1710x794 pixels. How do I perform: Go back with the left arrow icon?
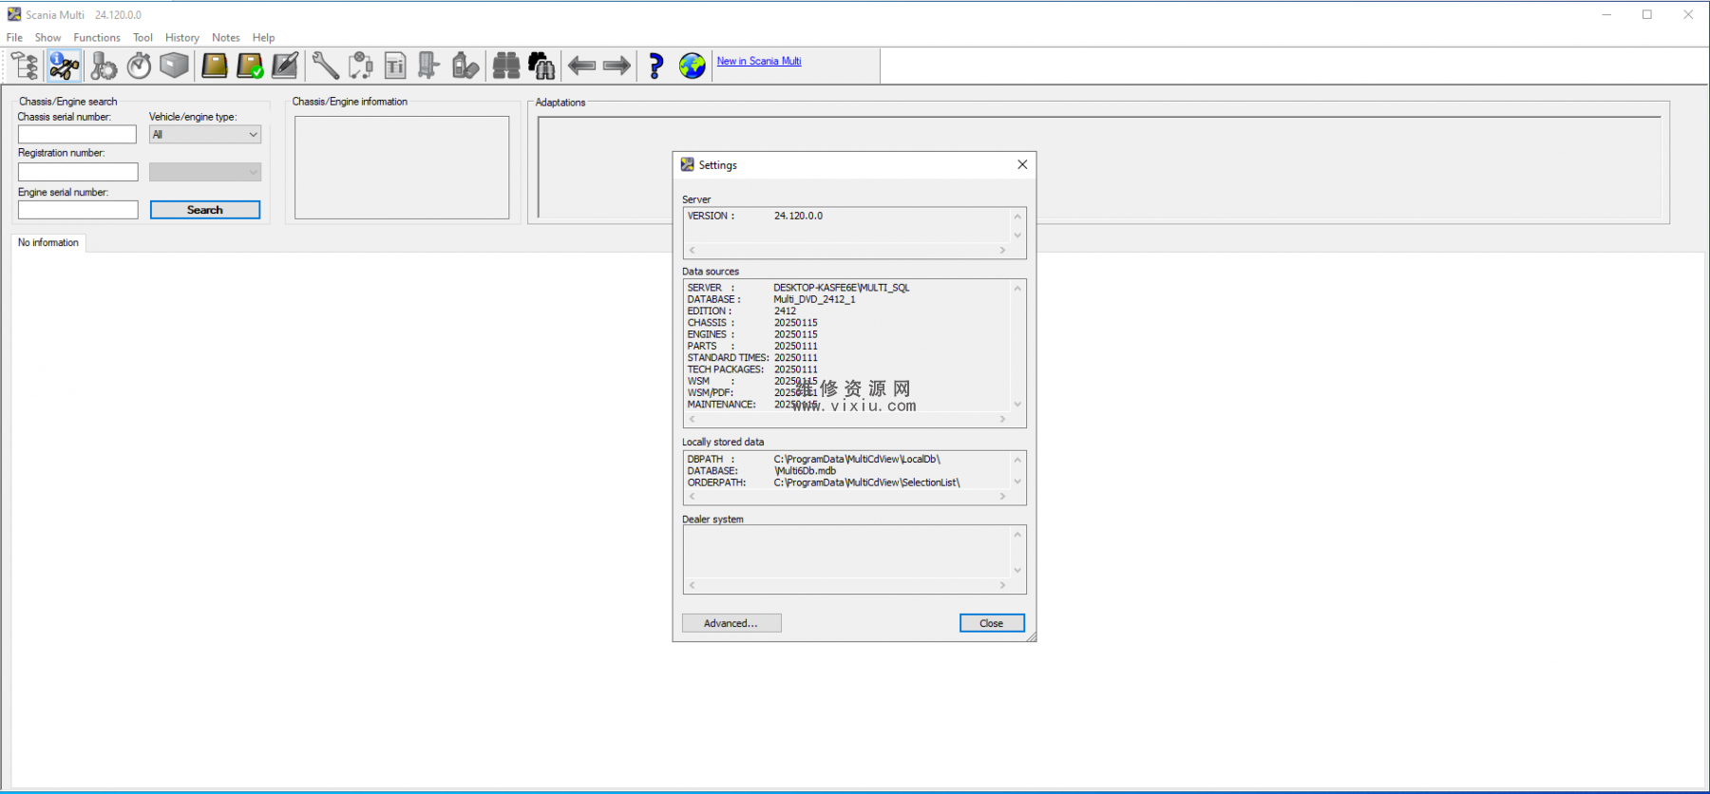pyautogui.click(x=581, y=66)
